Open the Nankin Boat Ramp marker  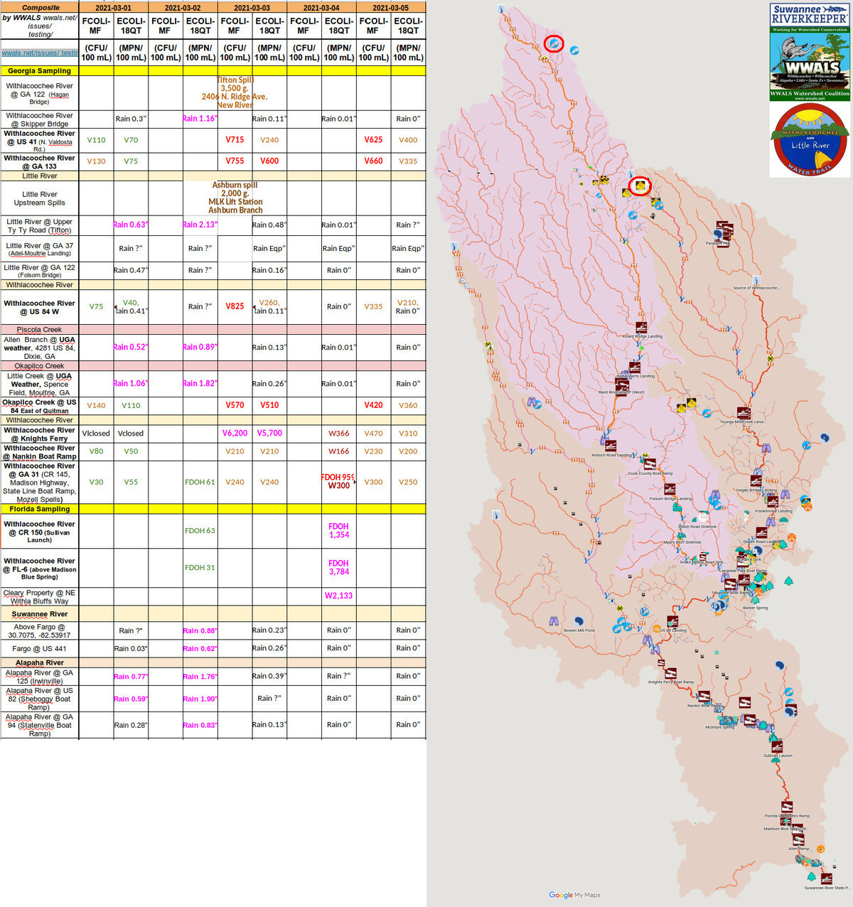(704, 697)
